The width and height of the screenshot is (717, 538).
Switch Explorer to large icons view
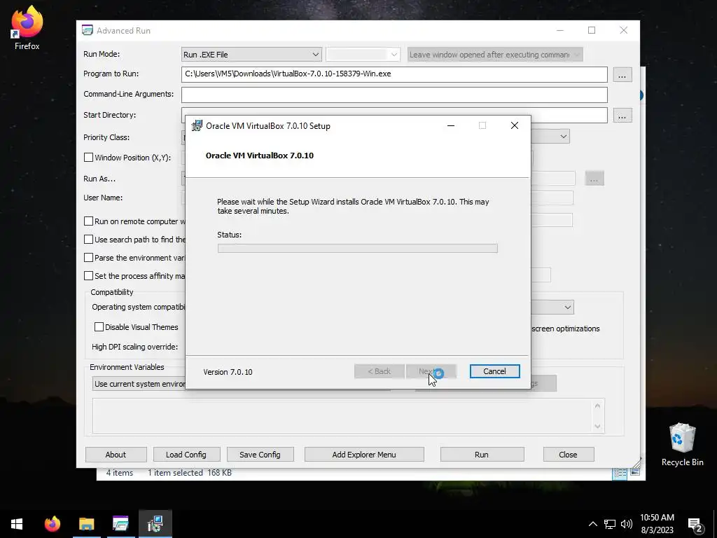(x=635, y=473)
